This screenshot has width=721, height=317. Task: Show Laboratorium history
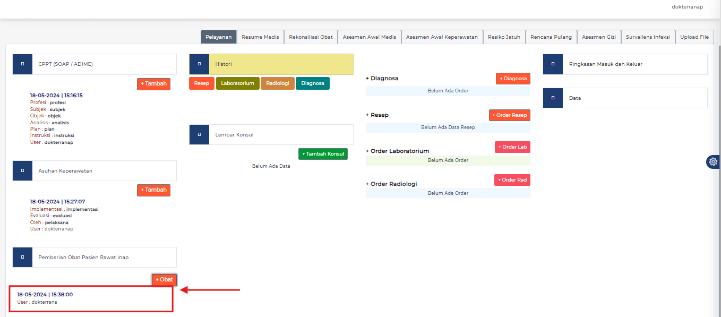[x=237, y=83]
